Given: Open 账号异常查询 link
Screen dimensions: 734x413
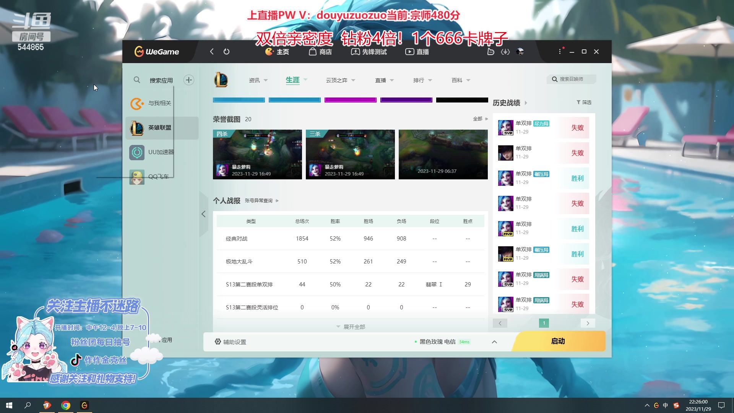Looking at the screenshot, I should coord(261,201).
